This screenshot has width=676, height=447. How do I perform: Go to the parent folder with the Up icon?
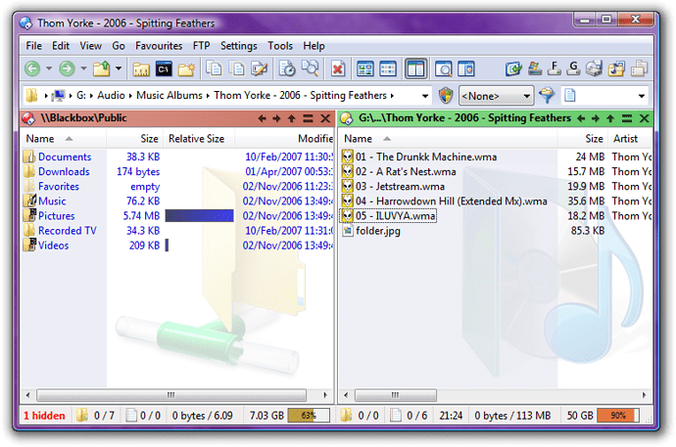pyautogui.click(x=101, y=68)
